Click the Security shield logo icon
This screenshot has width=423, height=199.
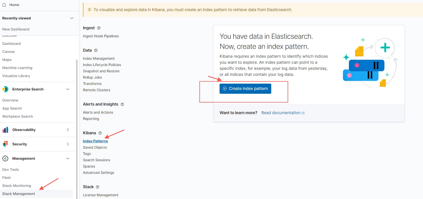[x=5, y=144]
